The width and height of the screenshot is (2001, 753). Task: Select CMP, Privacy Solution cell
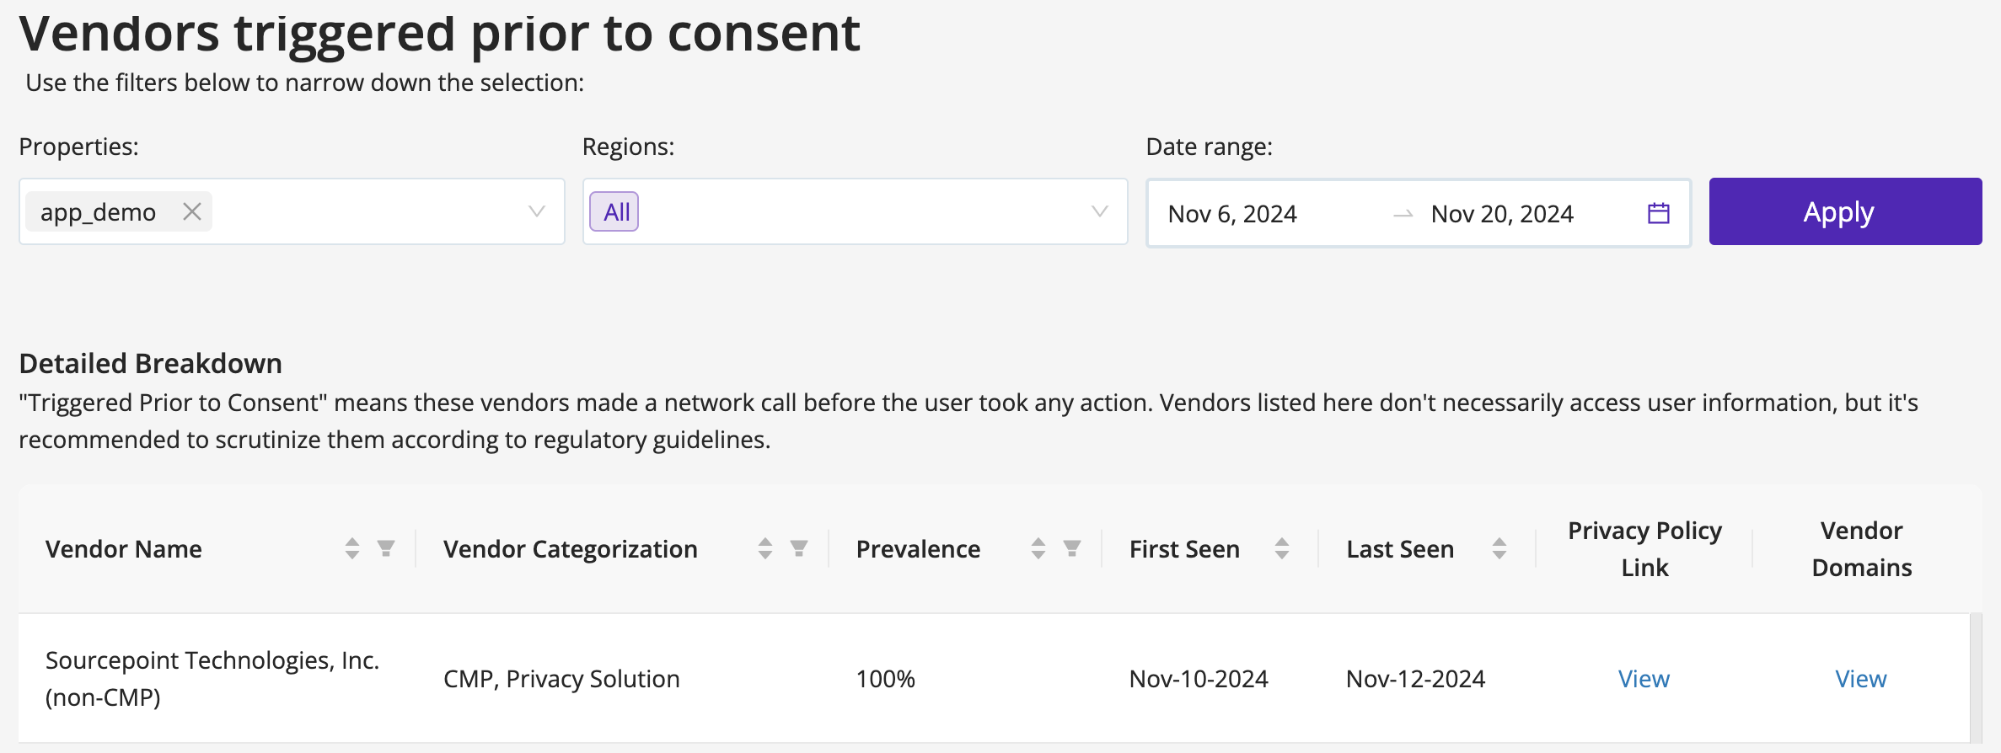pos(561,679)
